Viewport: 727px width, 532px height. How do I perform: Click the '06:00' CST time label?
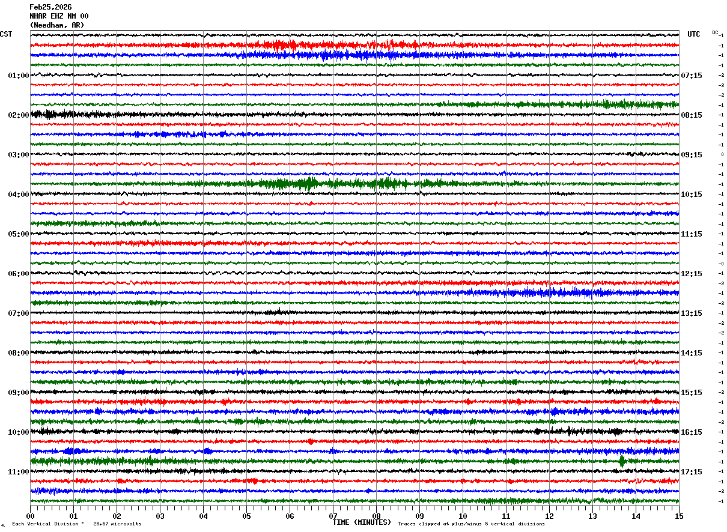click(19, 274)
